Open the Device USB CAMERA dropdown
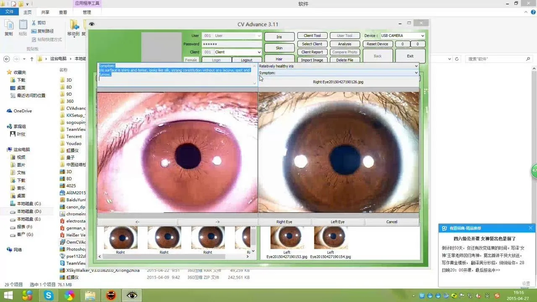 422,36
